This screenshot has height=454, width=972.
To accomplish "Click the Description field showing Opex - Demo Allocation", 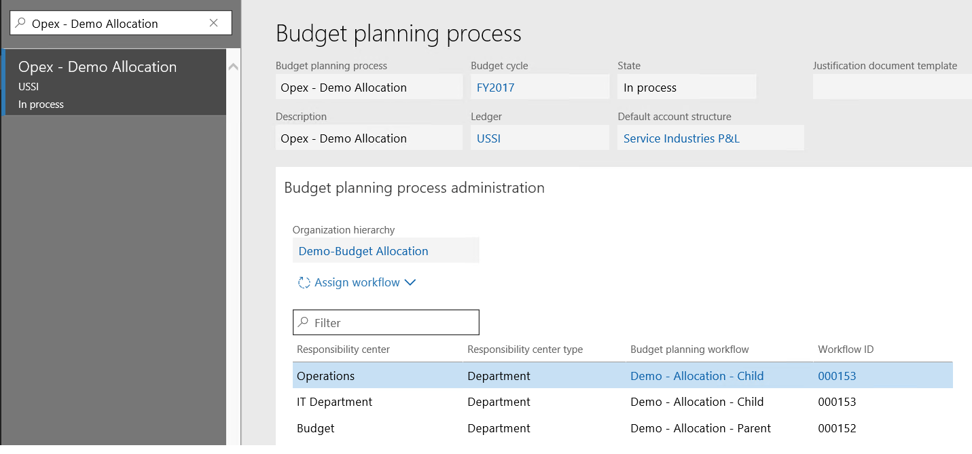I will tap(369, 137).
